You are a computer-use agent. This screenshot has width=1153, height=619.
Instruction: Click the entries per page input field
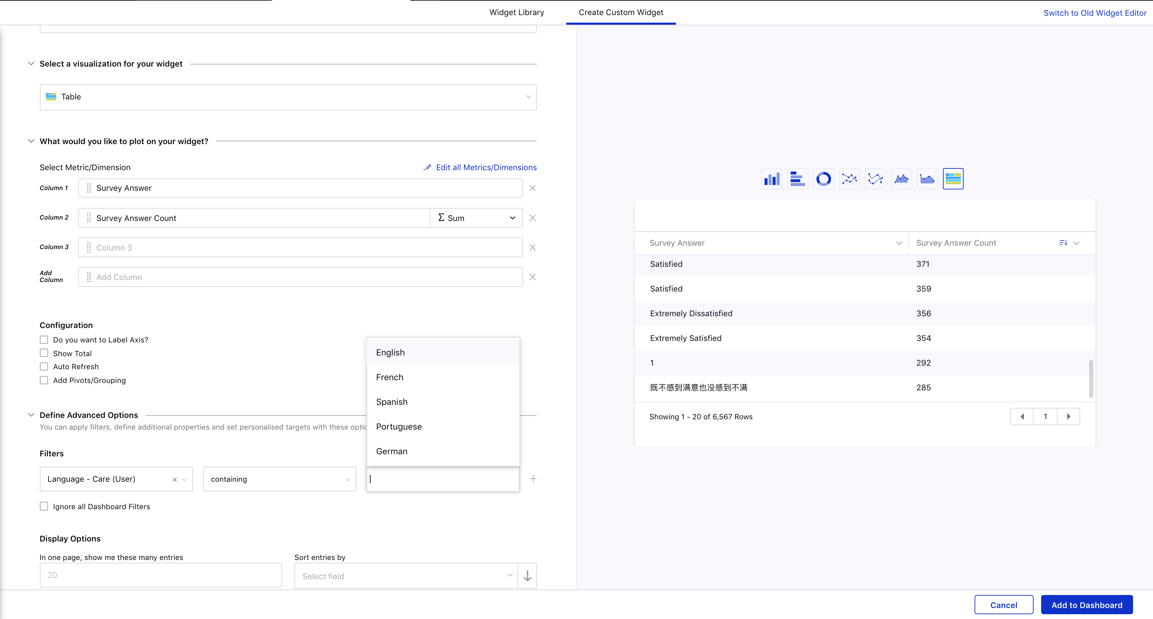click(x=161, y=575)
